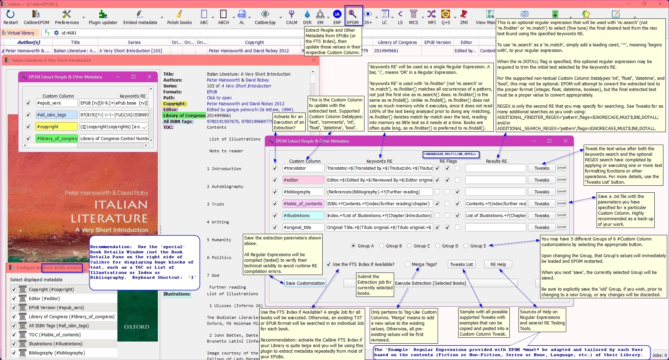Click the LC toolbar icon
The height and width of the screenshot is (360, 669).
384,14
